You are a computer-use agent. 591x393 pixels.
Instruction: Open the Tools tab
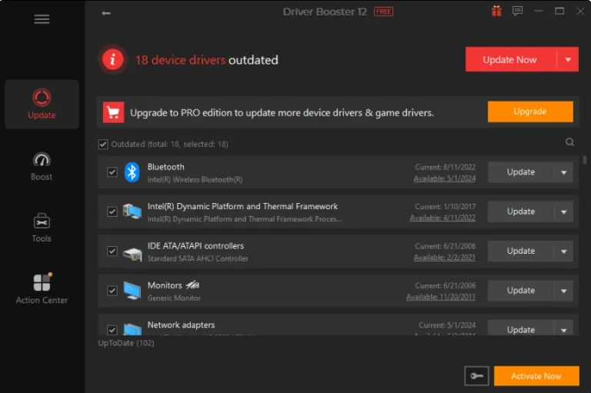pos(42,228)
